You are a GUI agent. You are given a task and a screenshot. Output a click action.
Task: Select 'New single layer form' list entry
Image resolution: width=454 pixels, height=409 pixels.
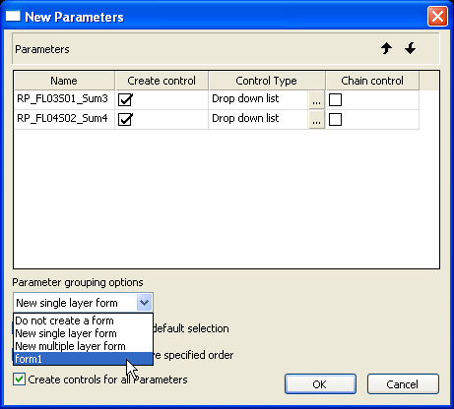83,333
